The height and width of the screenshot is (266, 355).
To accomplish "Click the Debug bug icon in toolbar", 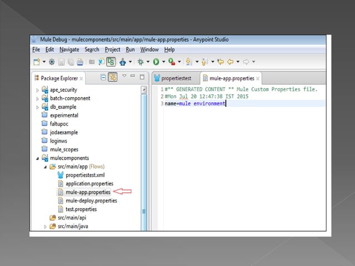I will coord(141,62).
